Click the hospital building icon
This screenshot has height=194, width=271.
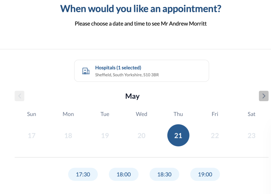click(x=86, y=71)
